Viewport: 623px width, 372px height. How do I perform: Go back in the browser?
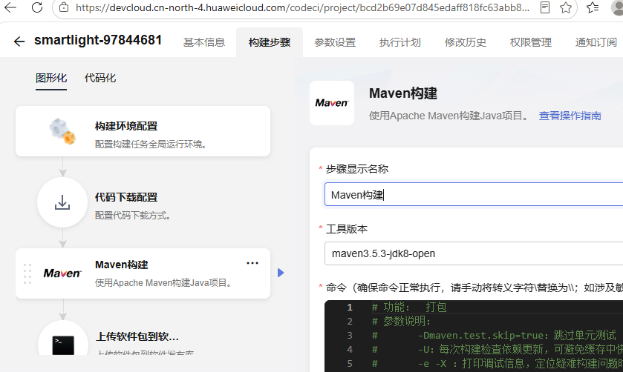click(10, 7)
